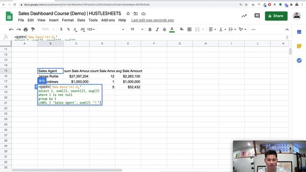Select the 'avg Sale Amount' header cell

pyautogui.click(x=129, y=71)
